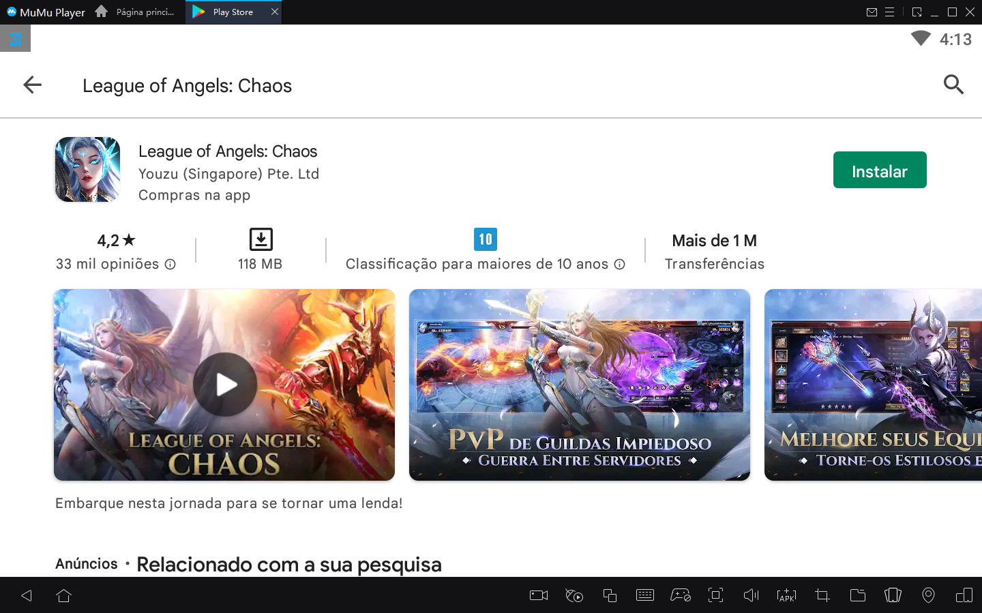Click Mais de 1 M downloads text
The image size is (982, 613).
(x=714, y=241)
